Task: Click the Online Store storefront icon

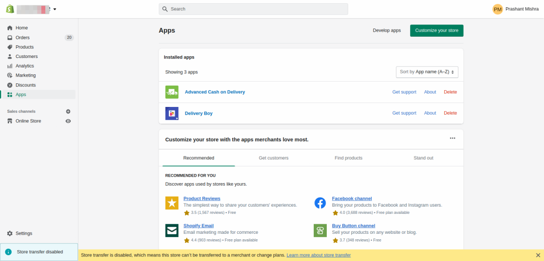Action: point(10,121)
